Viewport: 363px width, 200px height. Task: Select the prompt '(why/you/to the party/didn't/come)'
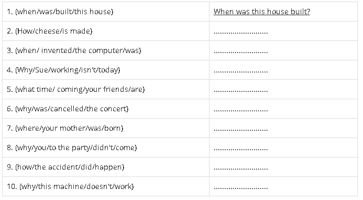(76, 148)
